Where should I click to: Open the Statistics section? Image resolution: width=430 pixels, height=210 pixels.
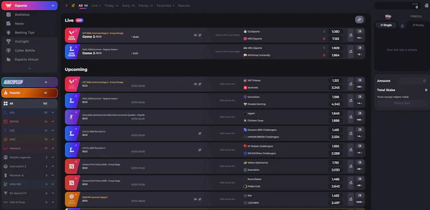click(x=22, y=14)
